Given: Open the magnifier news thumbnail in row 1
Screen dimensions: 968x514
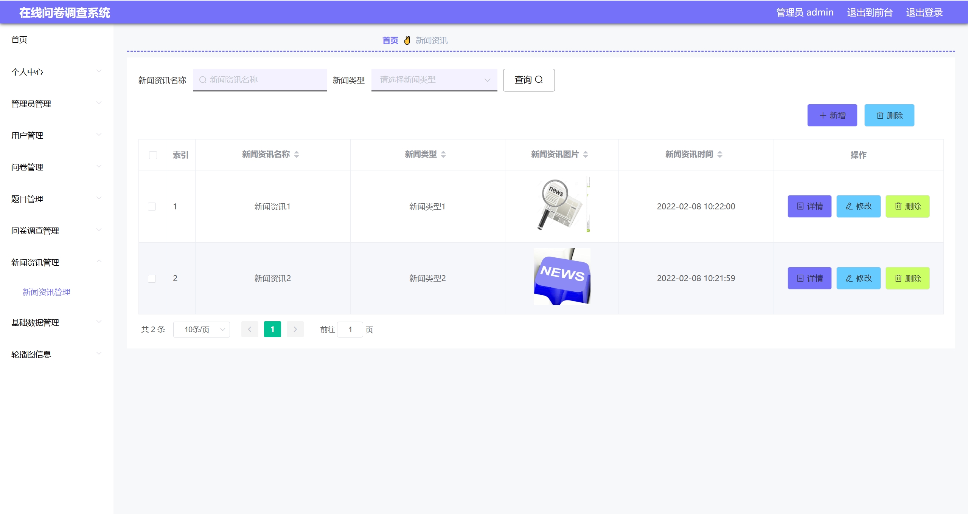Looking at the screenshot, I should click(x=562, y=204).
